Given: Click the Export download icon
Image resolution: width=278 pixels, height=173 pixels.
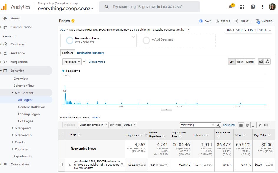Looking at the screenshot, I should click(217, 21).
